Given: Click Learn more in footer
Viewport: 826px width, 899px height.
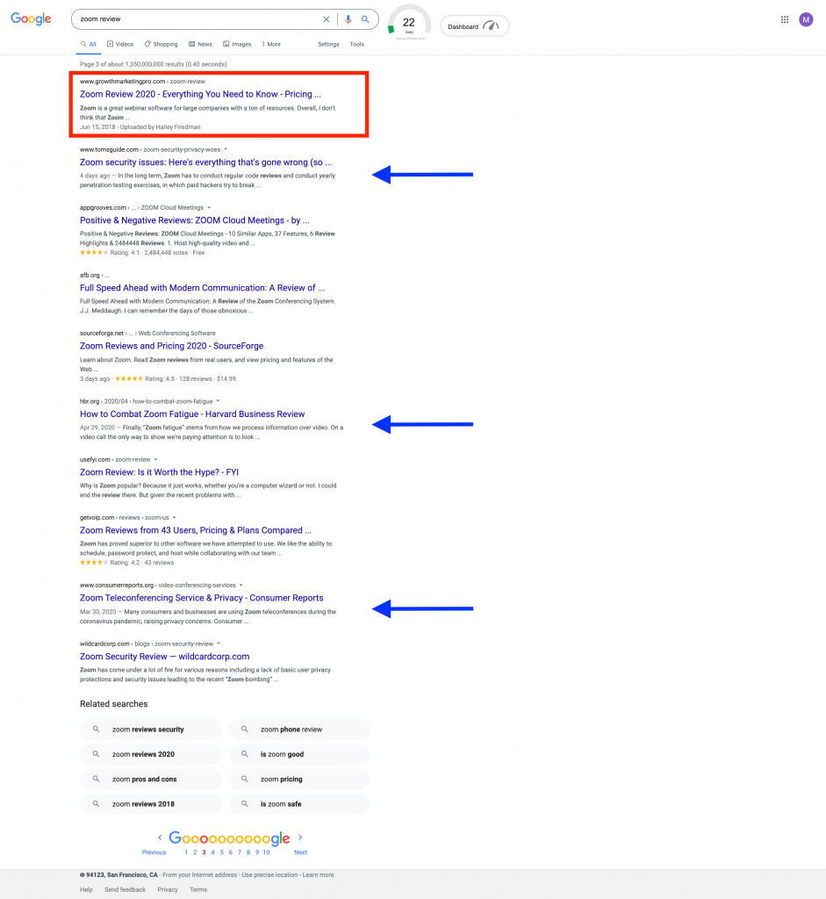Looking at the screenshot, I should (318, 875).
